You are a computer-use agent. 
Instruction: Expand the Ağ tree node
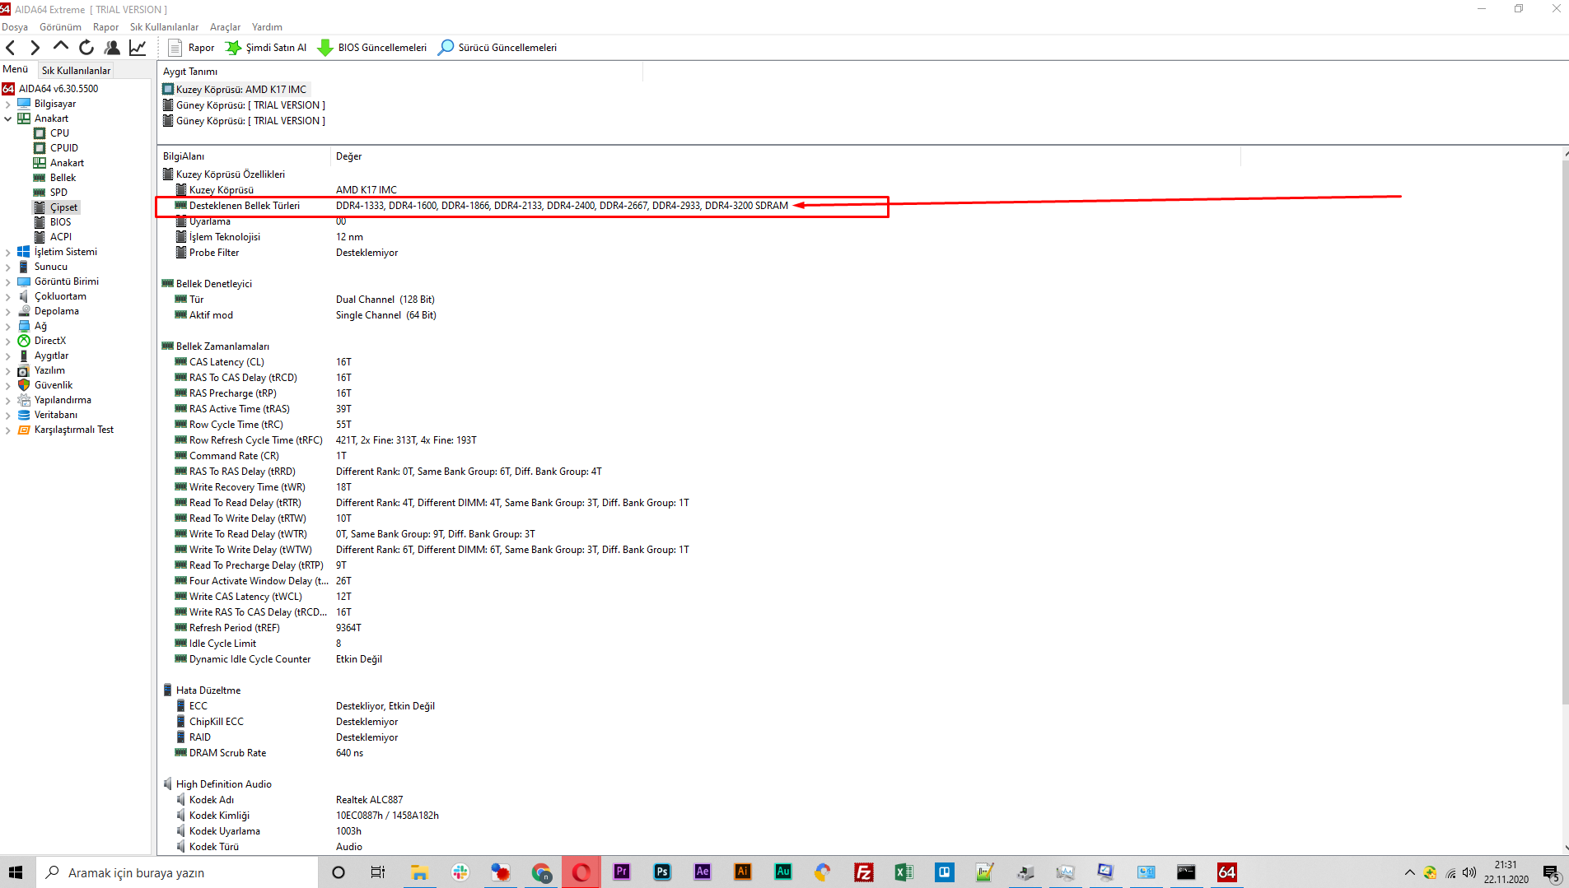pyautogui.click(x=8, y=326)
